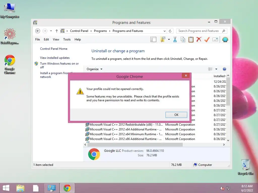Expand the folder options toolbar dropdown arrow

[169, 39]
